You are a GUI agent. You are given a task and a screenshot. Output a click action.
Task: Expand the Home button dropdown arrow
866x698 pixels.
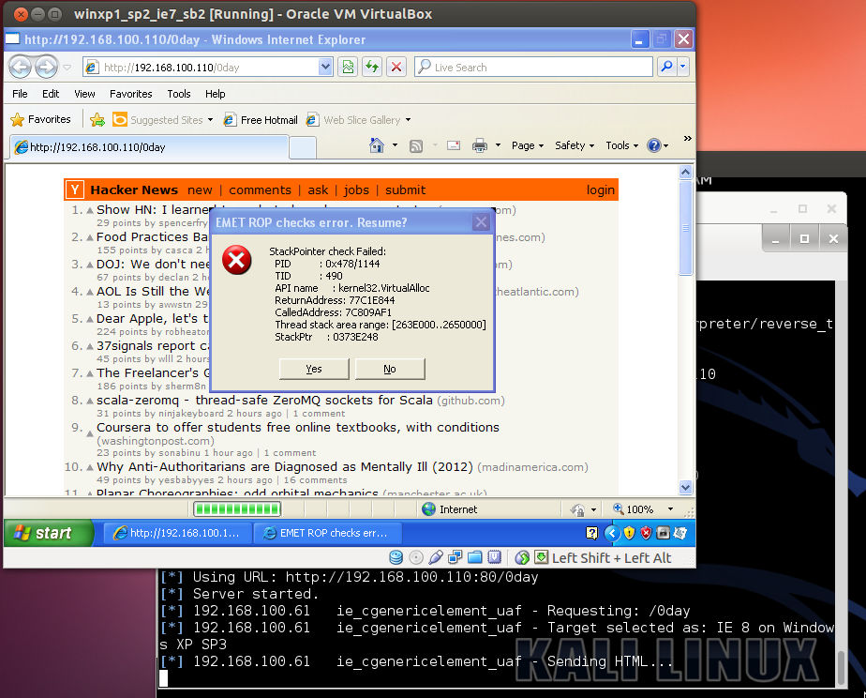(395, 145)
